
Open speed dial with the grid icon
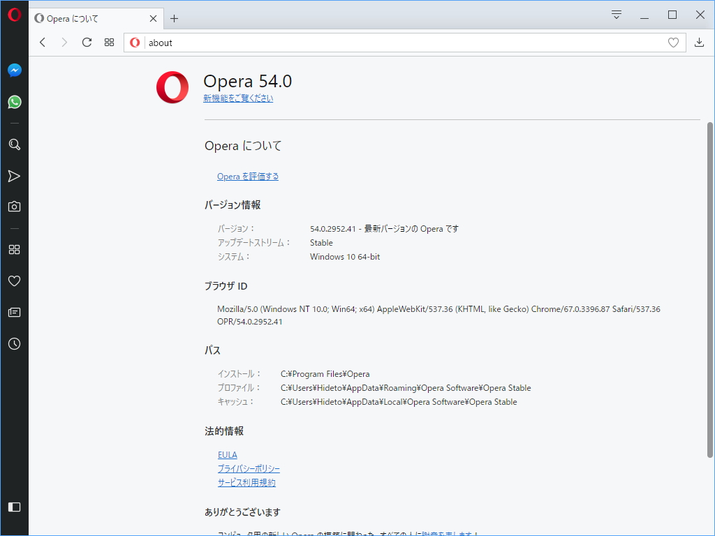pos(109,42)
